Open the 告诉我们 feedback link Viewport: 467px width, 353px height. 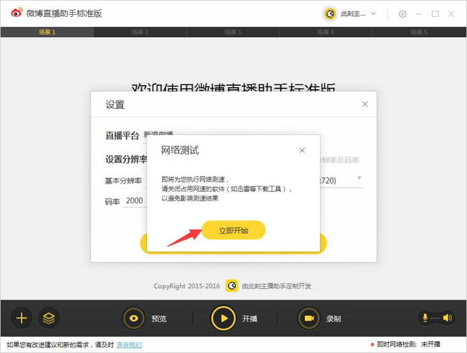coord(129,345)
